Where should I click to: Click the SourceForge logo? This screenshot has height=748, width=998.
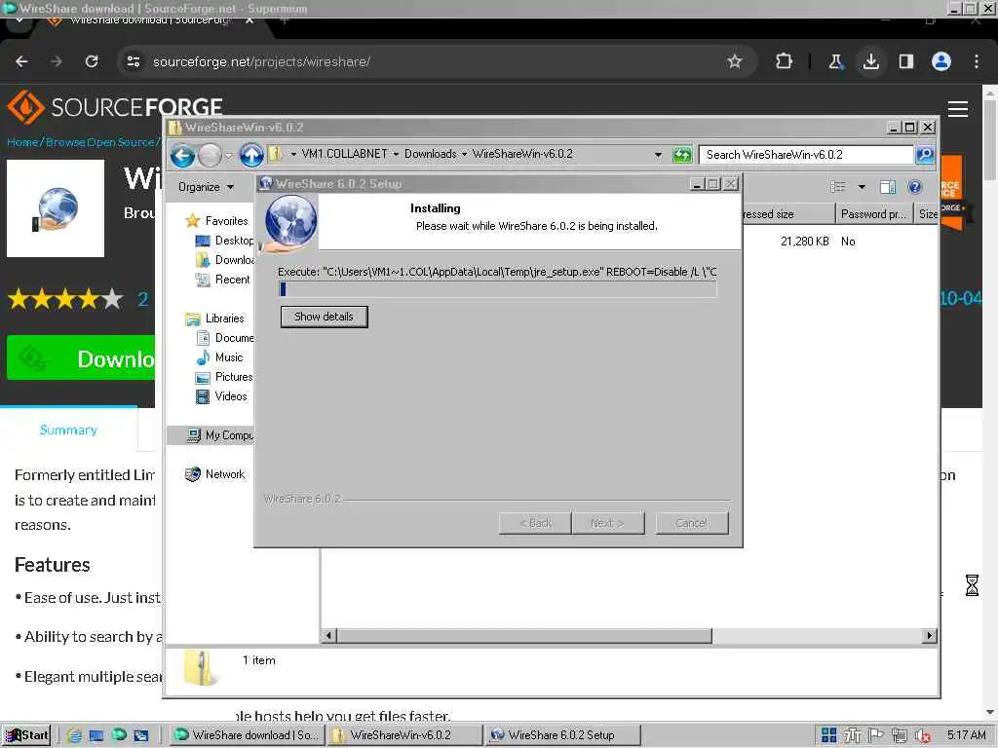click(115, 107)
